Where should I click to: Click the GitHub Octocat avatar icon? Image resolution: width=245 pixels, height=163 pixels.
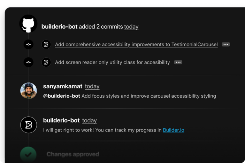(29, 24)
